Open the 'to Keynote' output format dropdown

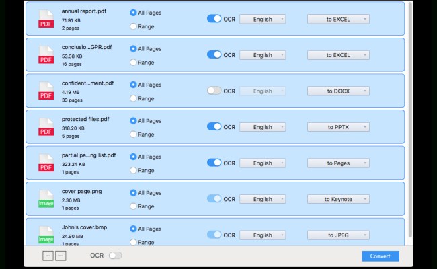[338, 199]
